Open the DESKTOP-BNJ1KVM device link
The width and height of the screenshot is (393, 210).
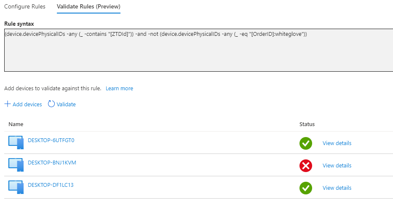coord(52,163)
